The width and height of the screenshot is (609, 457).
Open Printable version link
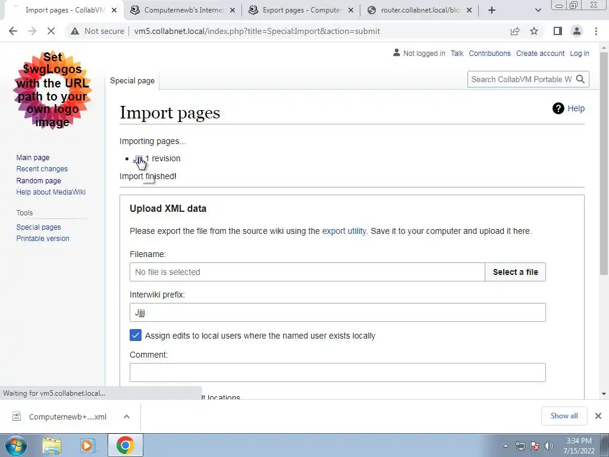point(43,238)
